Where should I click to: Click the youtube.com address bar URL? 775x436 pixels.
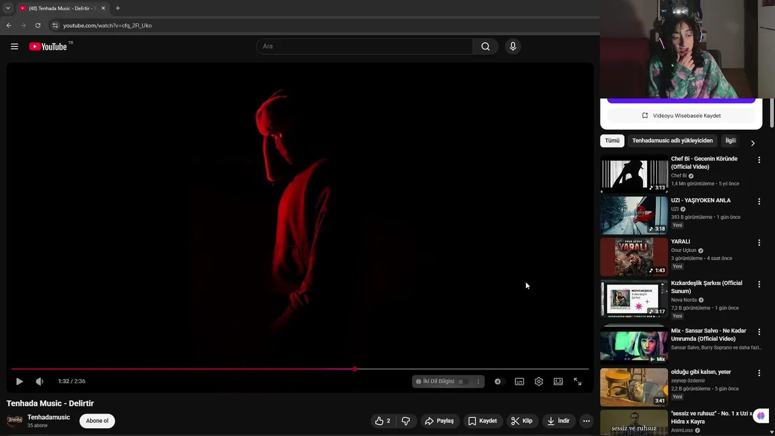coord(108,25)
